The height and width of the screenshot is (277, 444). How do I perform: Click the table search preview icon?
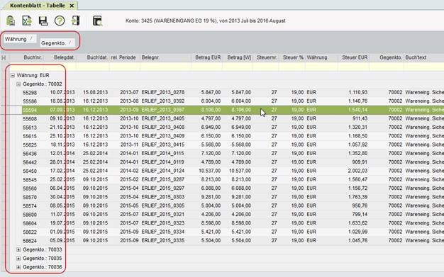coord(97,21)
